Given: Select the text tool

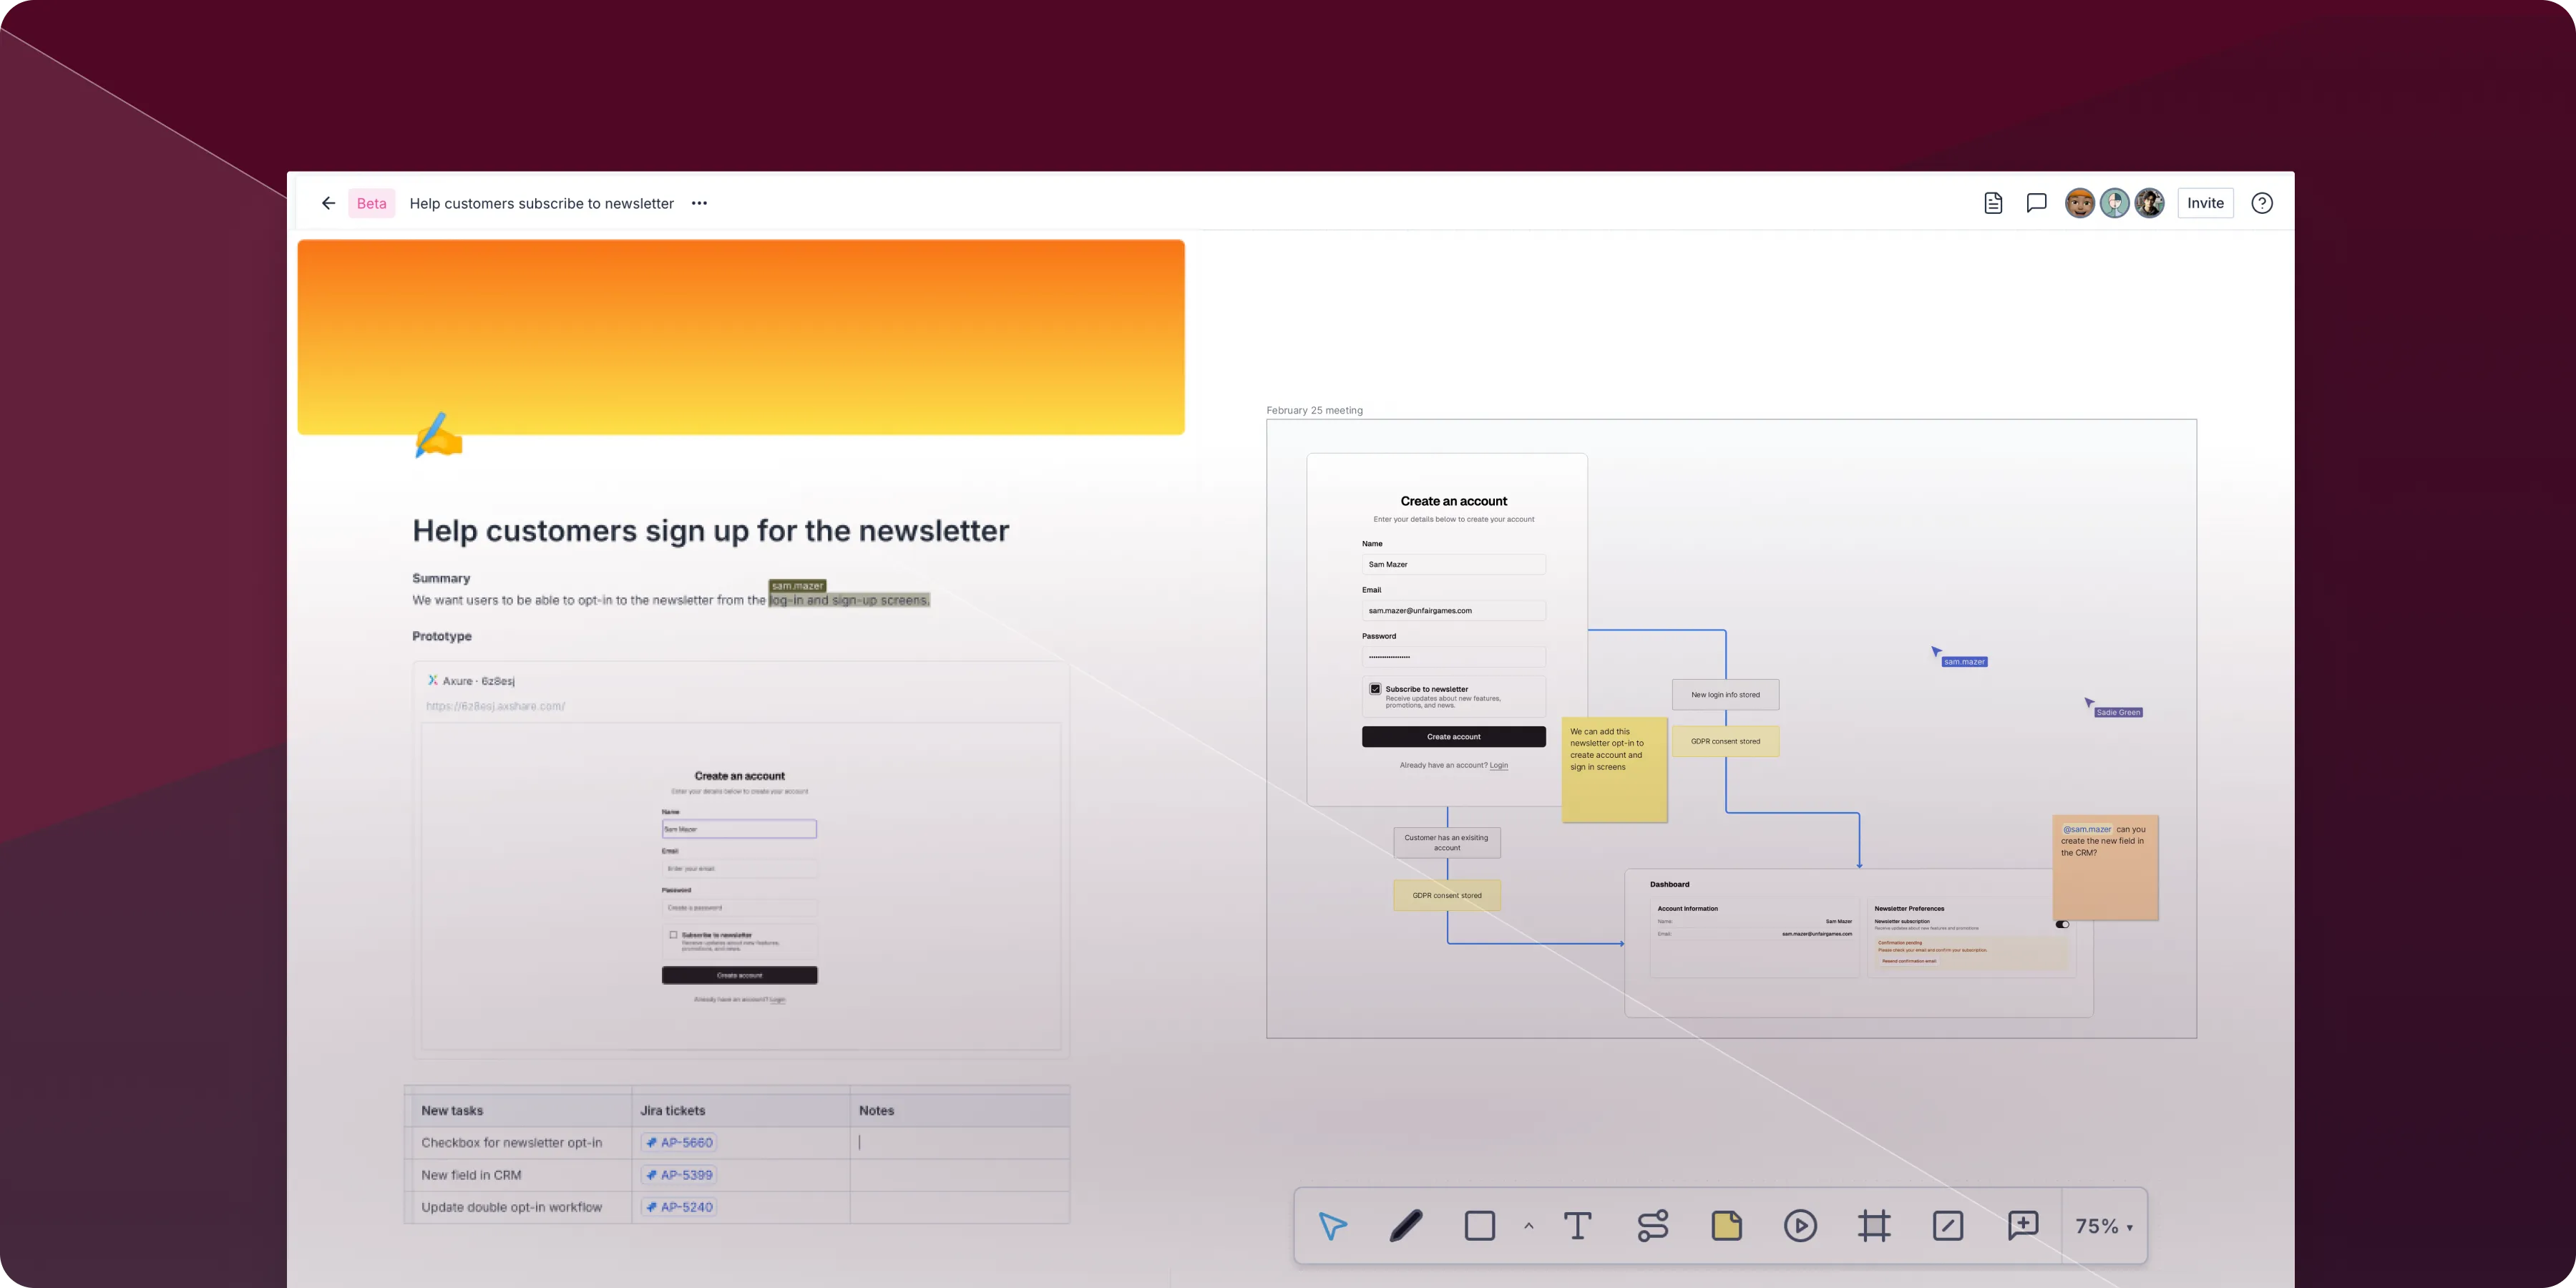Looking at the screenshot, I should tap(1577, 1226).
